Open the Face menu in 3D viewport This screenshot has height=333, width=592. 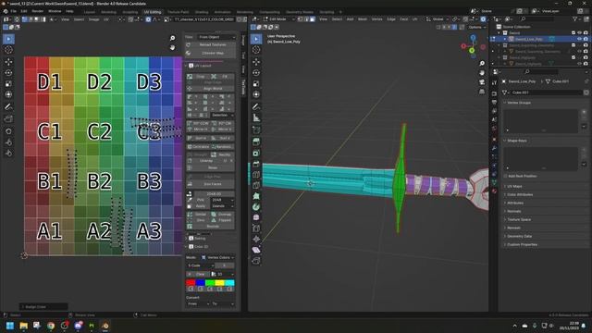[403, 18]
